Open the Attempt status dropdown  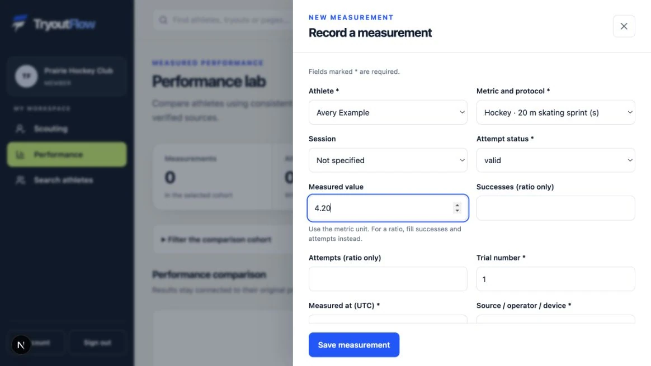pyautogui.click(x=555, y=160)
